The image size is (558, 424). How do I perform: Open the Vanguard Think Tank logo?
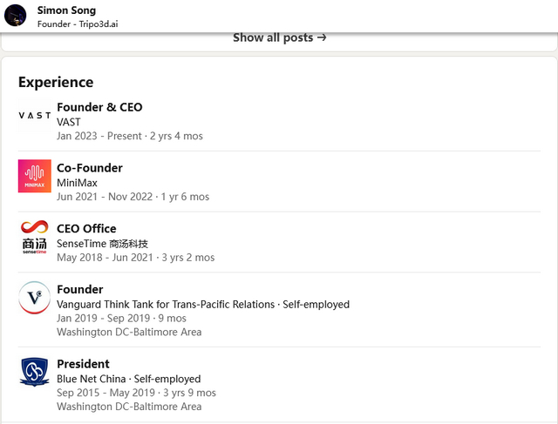pos(35,298)
